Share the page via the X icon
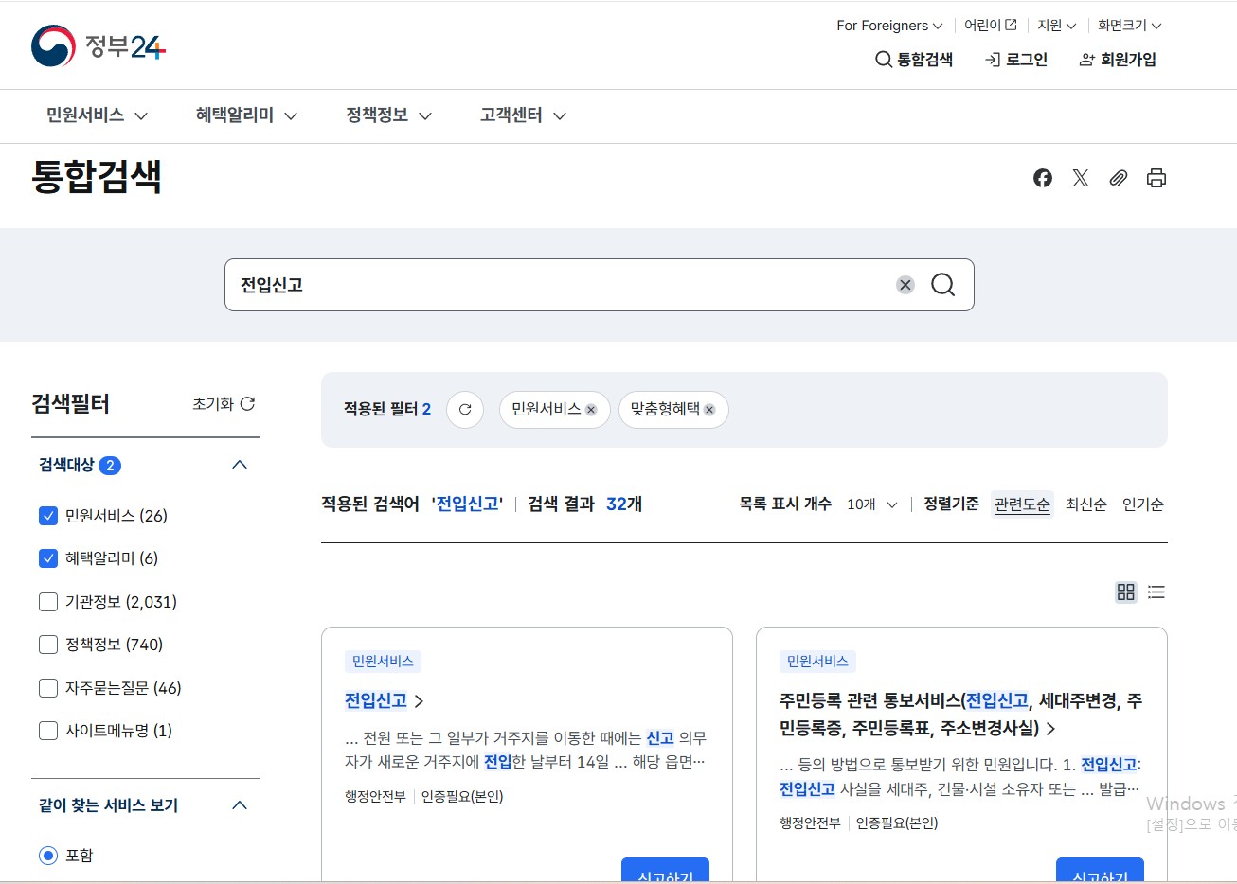This screenshot has width=1237, height=884. click(1081, 178)
